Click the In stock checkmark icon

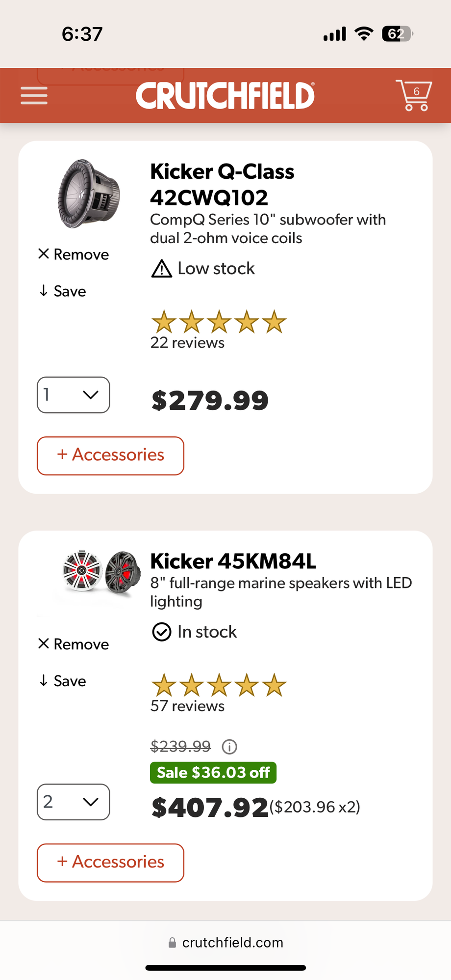[x=162, y=632]
